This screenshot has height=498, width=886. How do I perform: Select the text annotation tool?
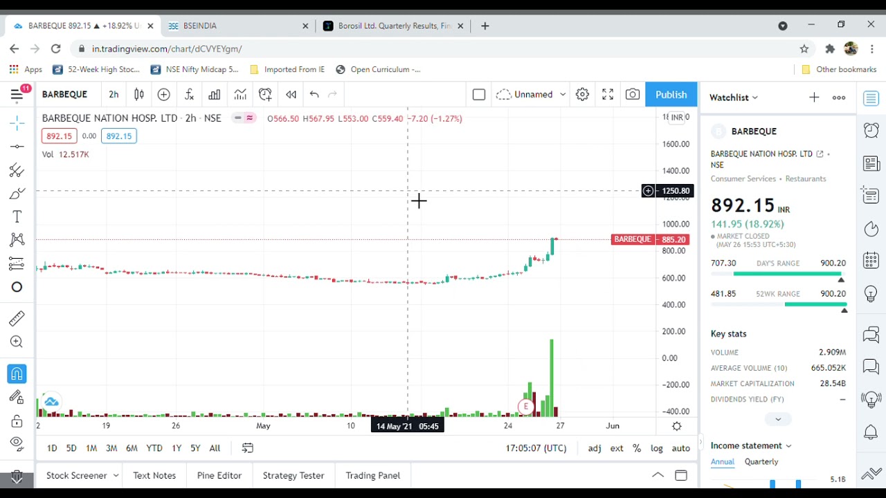click(x=17, y=216)
